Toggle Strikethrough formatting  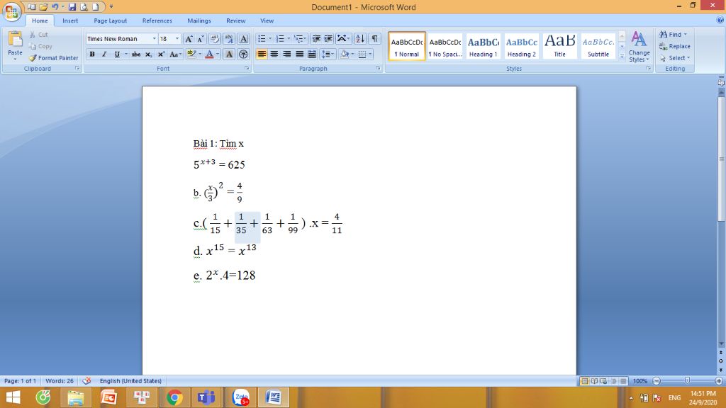pyautogui.click(x=135, y=54)
